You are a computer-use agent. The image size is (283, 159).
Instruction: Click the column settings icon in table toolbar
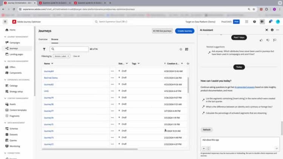(x=187, y=49)
